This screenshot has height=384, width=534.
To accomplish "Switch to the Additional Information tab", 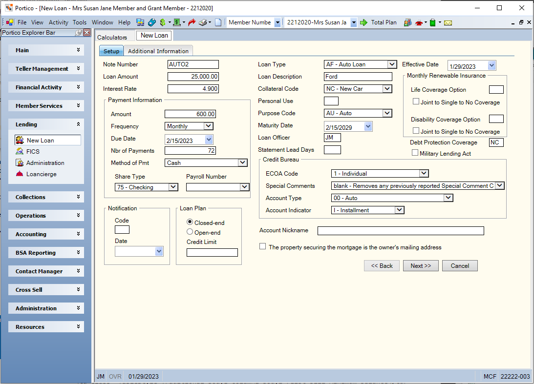I will pyautogui.click(x=158, y=51).
